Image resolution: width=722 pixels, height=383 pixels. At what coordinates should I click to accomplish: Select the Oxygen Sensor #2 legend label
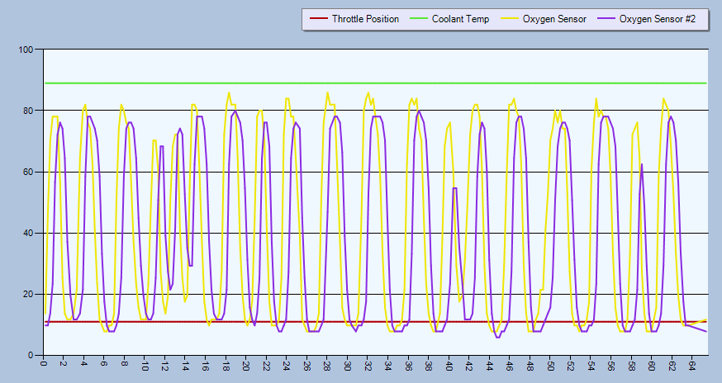click(659, 19)
